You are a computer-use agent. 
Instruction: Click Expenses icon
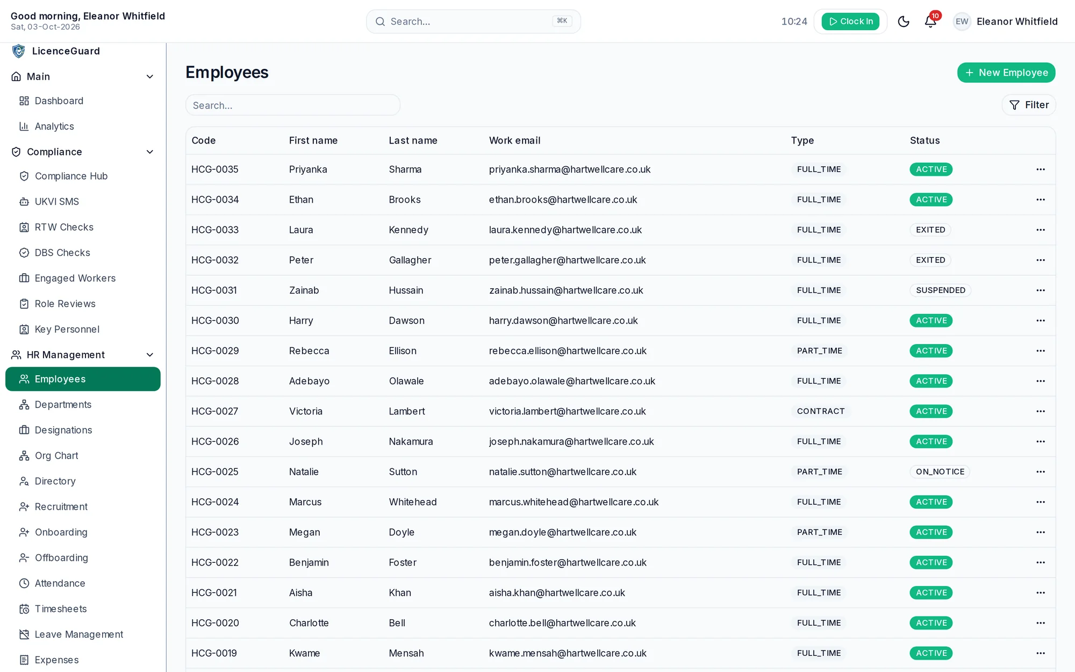[24, 660]
